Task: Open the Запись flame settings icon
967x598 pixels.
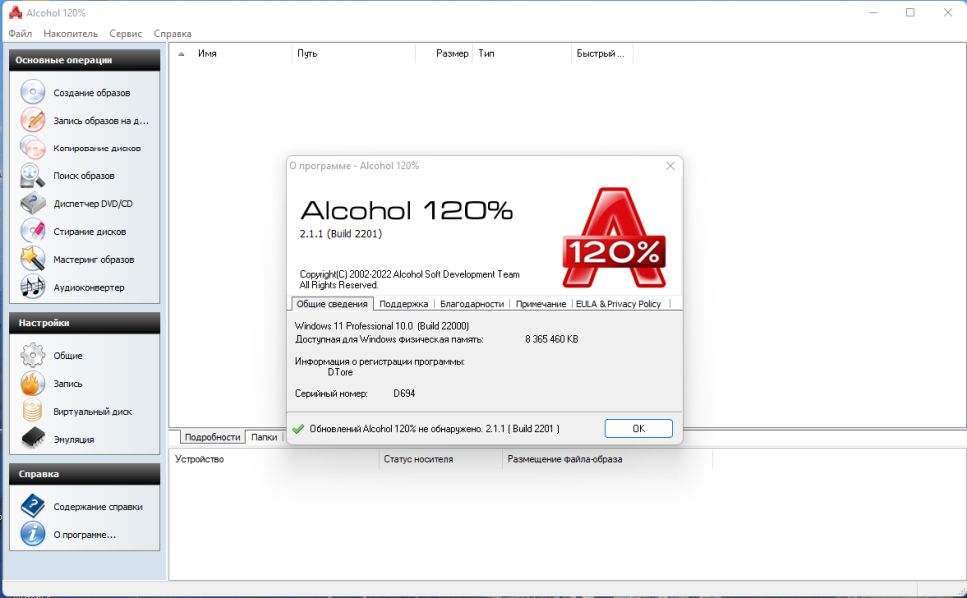Action: [32, 383]
